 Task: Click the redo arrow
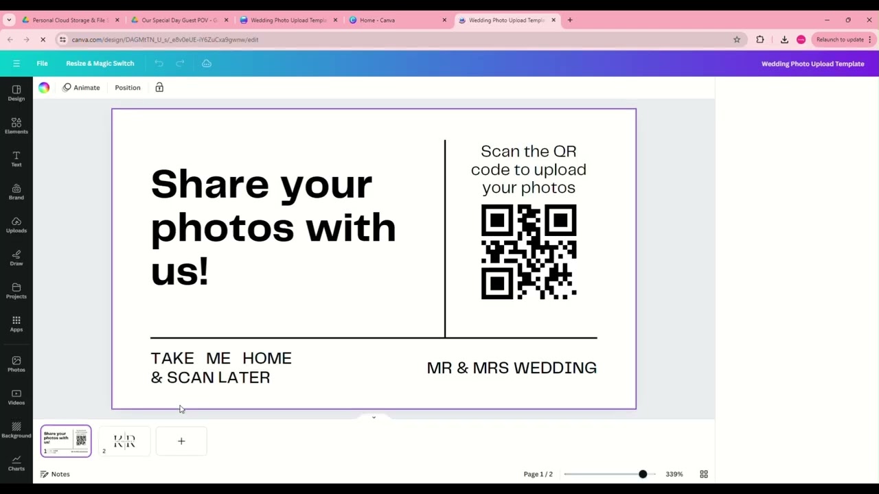(180, 63)
